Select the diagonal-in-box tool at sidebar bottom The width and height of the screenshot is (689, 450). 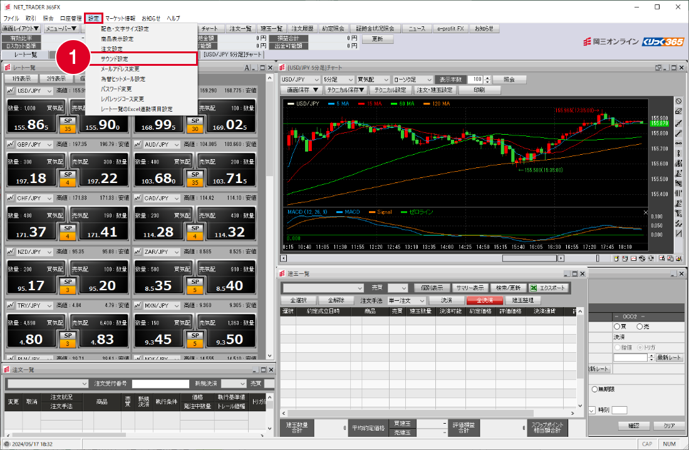[x=679, y=233]
